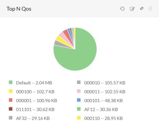Click the refresh widget icon
The image size is (163, 138).
tap(122, 9)
